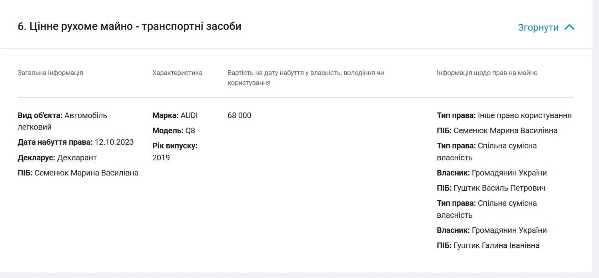Select the Марка: AUDI text
The width and height of the screenshot is (599, 278).
point(175,116)
